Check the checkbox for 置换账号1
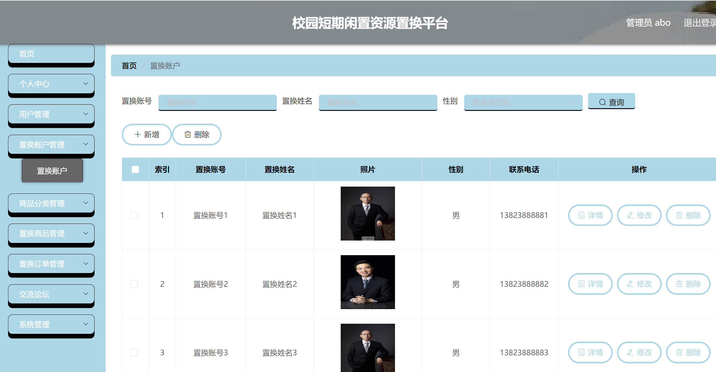 pyautogui.click(x=134, y=215)
